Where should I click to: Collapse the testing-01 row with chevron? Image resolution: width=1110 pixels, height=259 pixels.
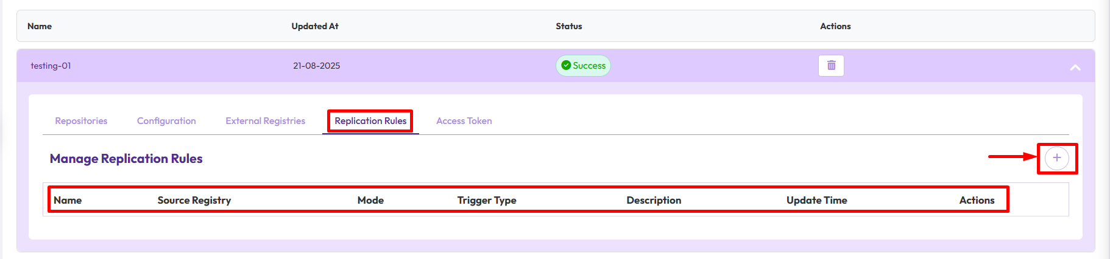[1075, 67]
